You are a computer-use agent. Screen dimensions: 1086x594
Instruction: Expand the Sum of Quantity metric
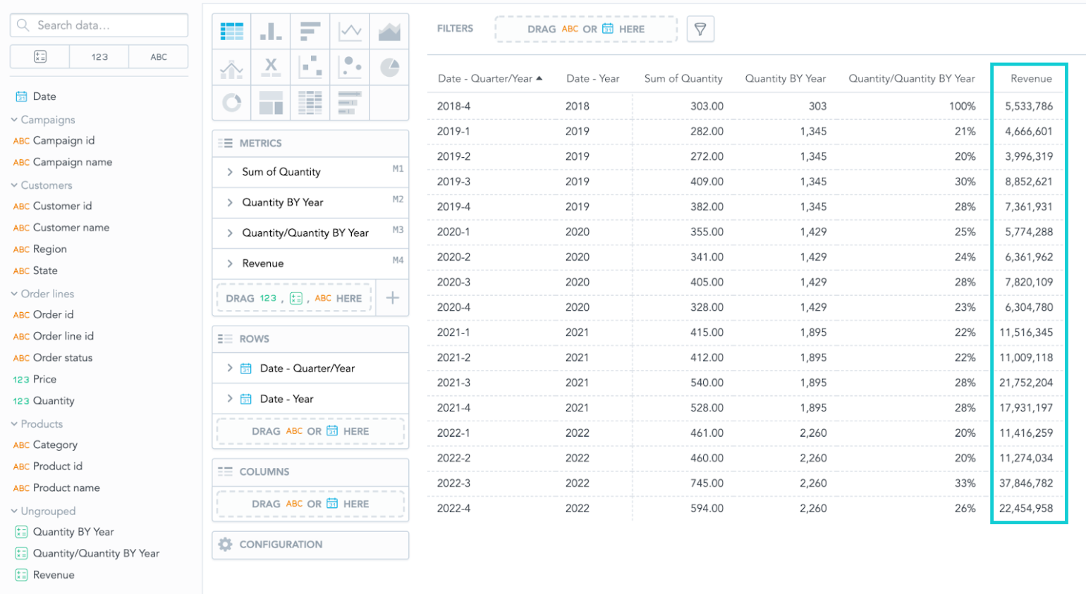(229, 171)
